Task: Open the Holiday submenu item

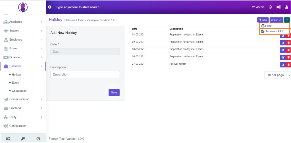Action: click(15, 75)
